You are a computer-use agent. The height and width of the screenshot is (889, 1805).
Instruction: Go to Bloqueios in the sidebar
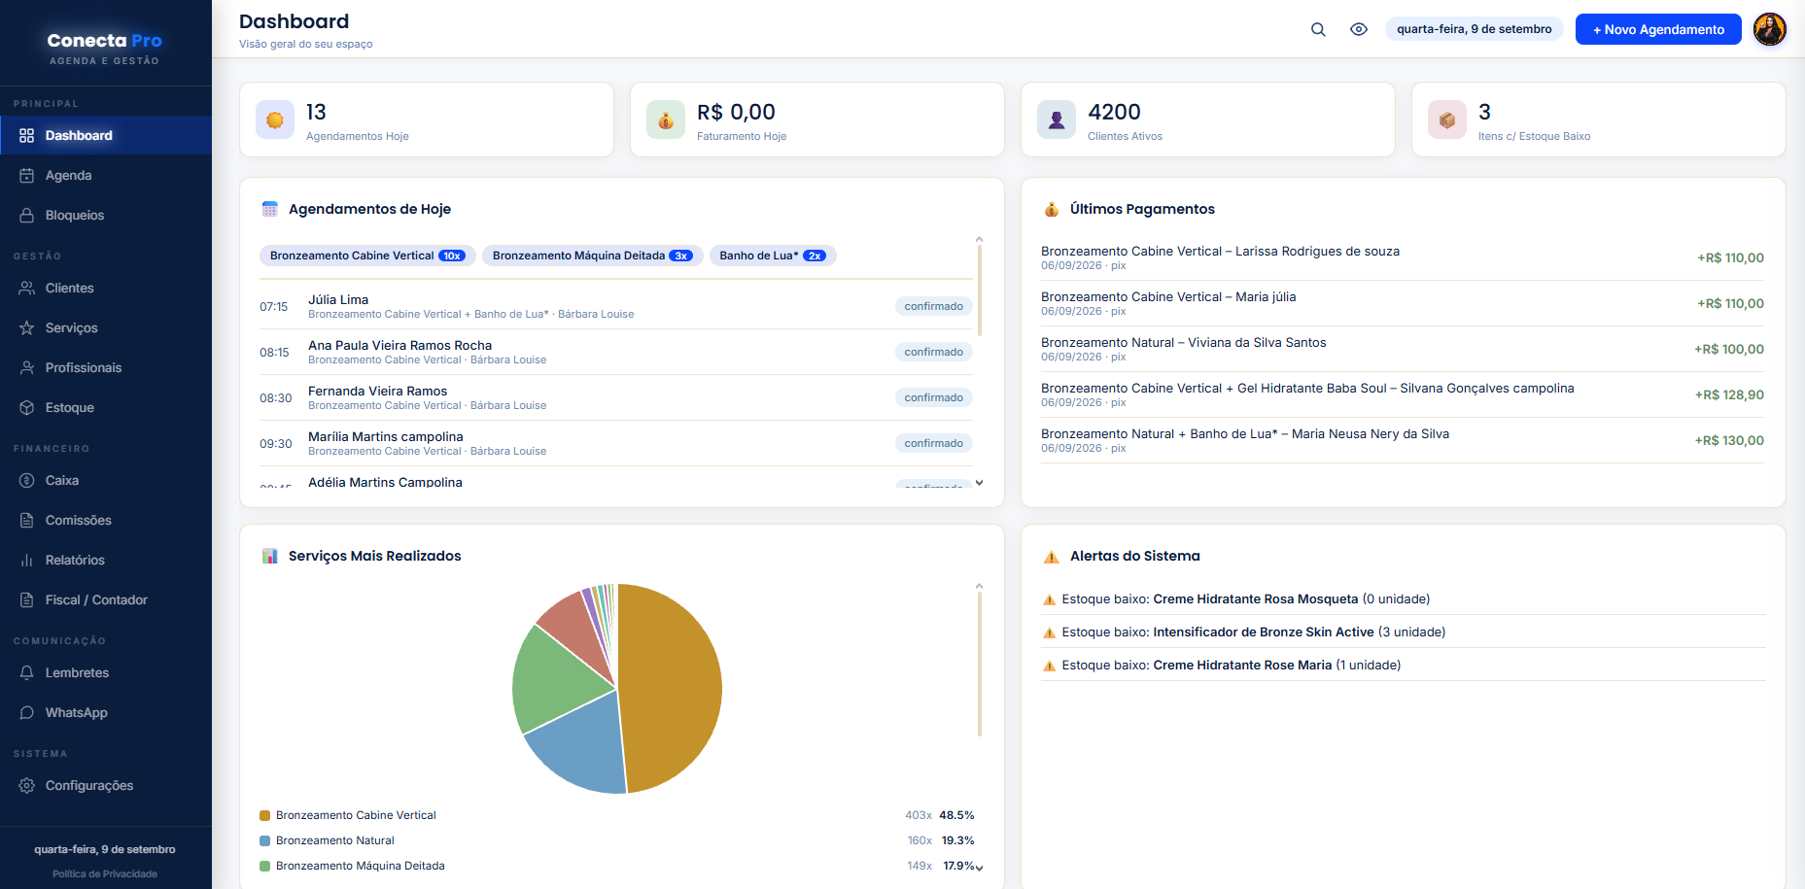point(106,215)
